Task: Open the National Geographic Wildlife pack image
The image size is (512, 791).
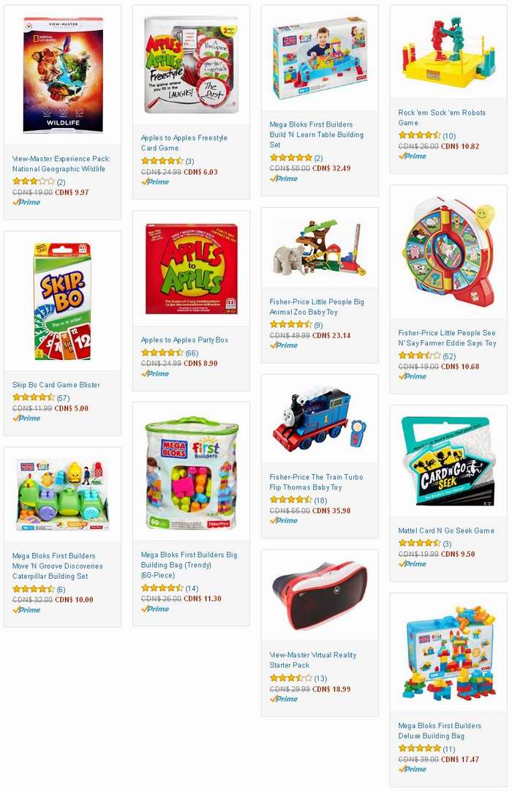Action: point(63,75)
